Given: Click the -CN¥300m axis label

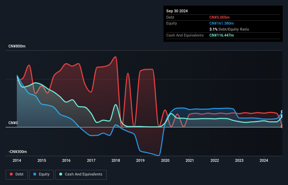Looking at the screenshot, I should click(18, 152).
